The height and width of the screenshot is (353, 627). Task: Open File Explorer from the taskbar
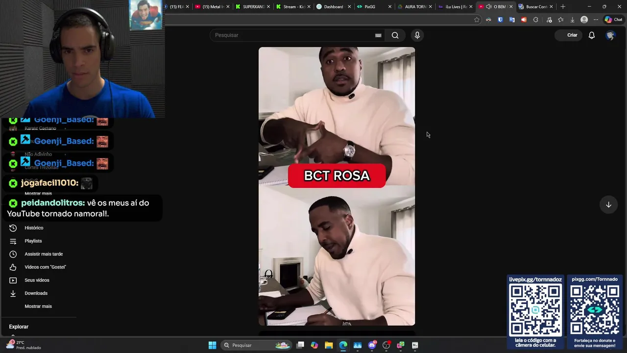pos(329,345)
